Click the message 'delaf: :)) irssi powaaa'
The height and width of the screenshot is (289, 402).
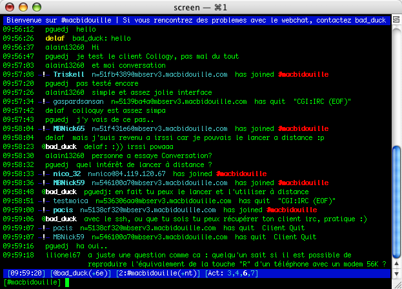click(x=128, y=147)
